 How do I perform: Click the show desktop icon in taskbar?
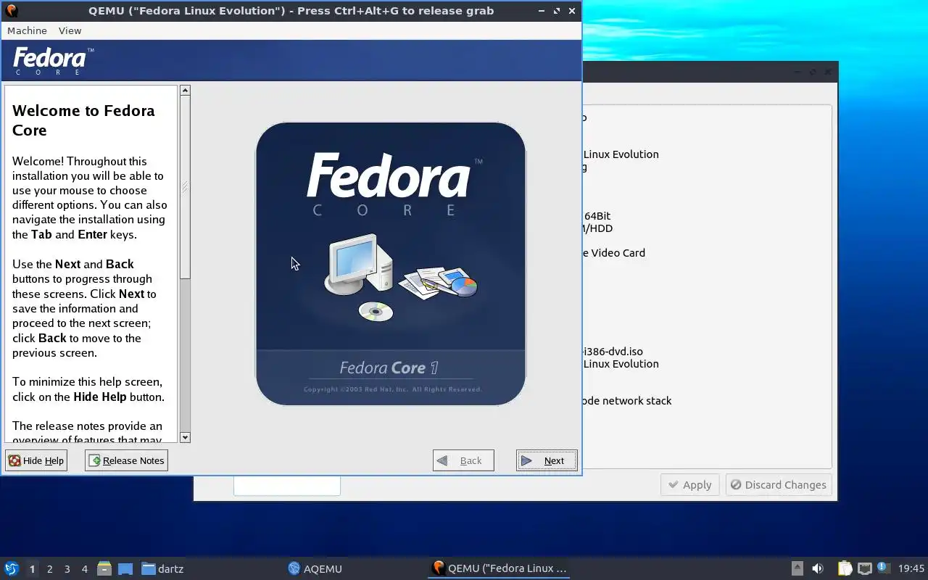click(x=125, y=568)
